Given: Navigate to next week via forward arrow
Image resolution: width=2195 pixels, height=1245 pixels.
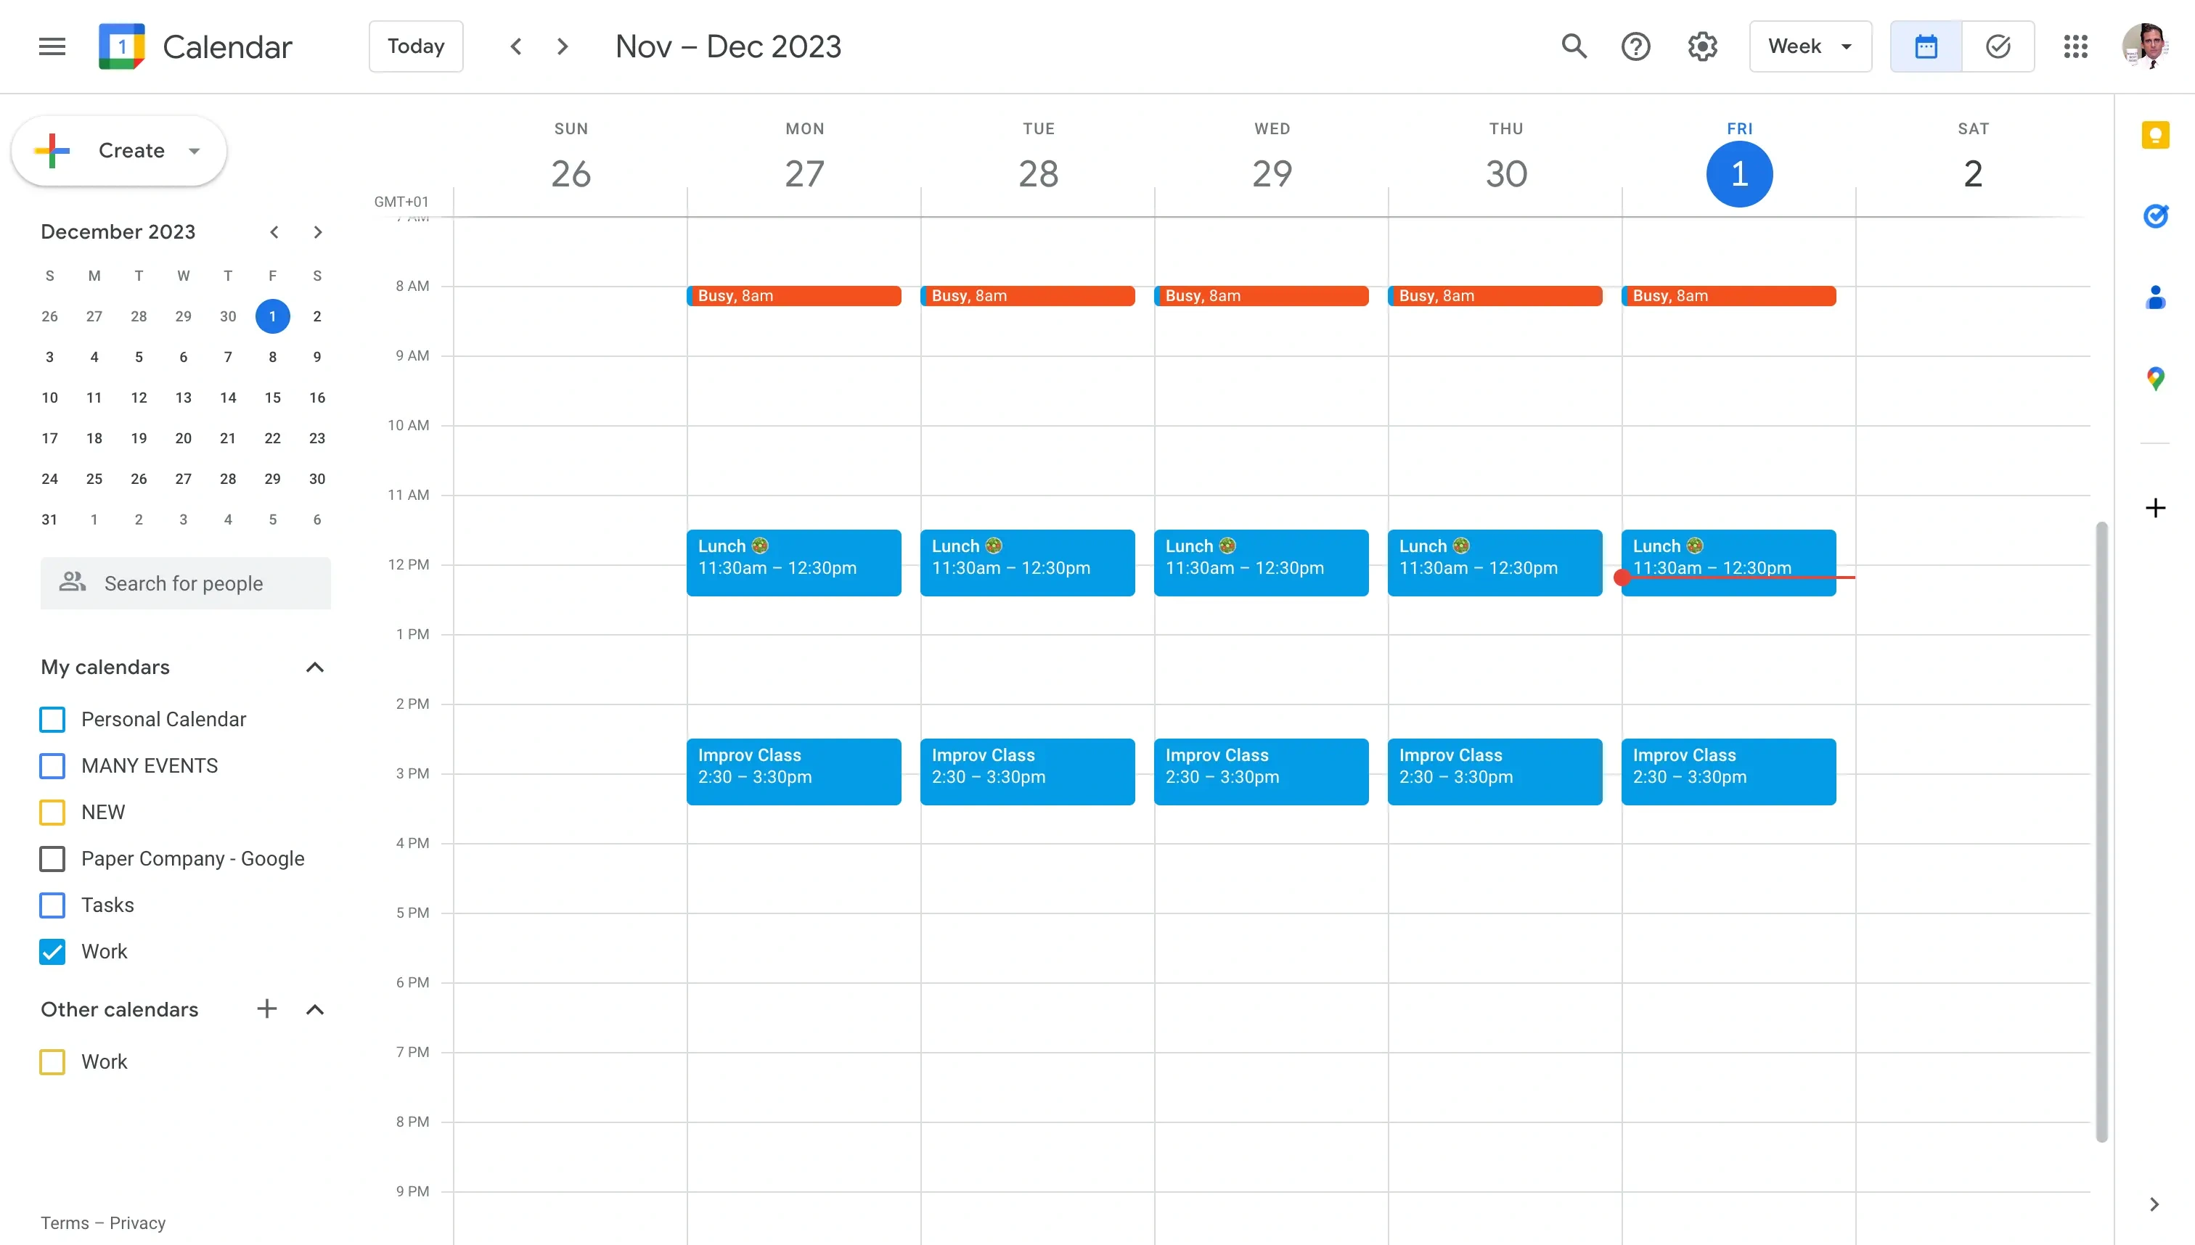Looking at the screenshot, I should click(x=563, y=45).
